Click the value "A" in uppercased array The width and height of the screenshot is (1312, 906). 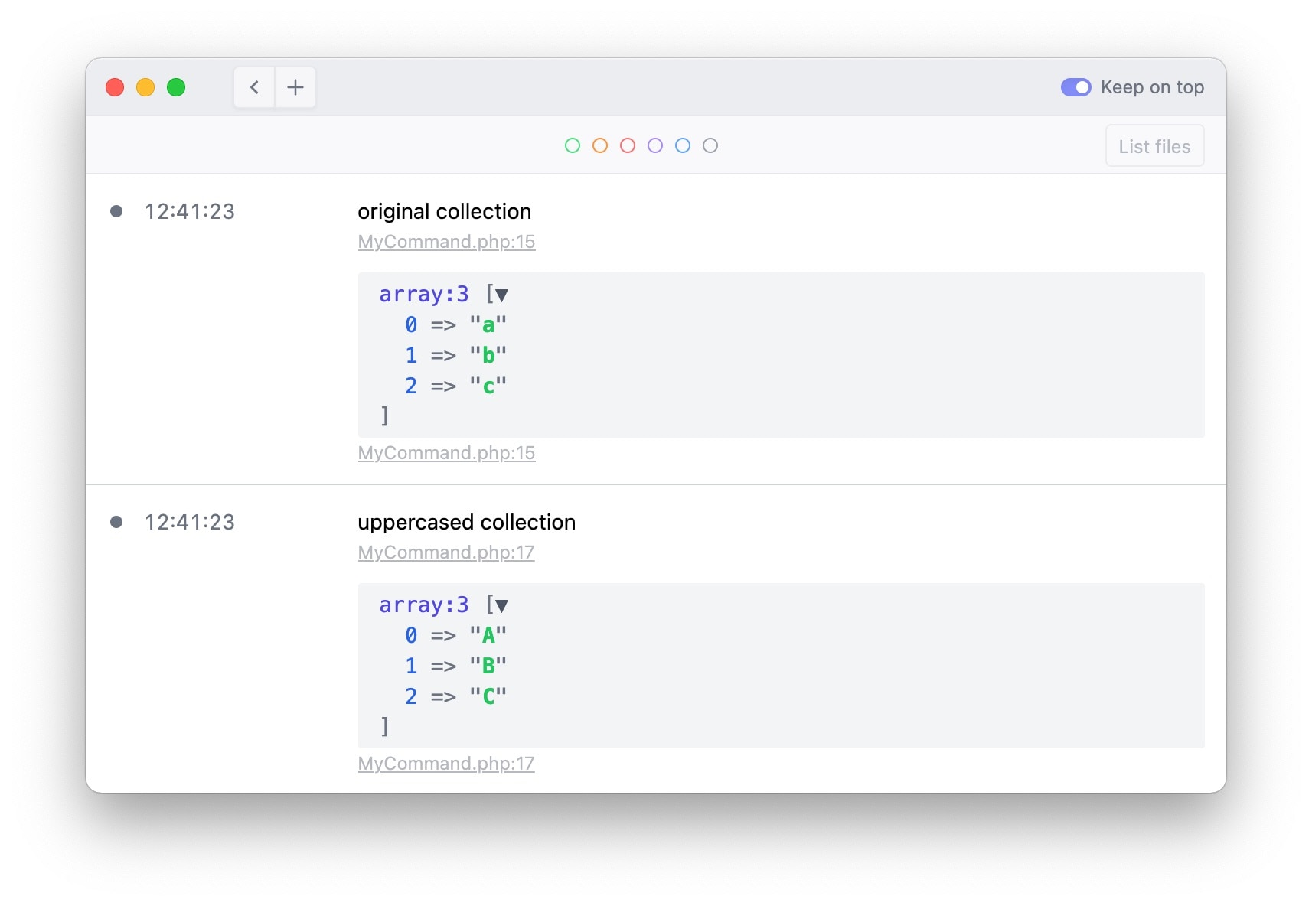coord(488,635)
